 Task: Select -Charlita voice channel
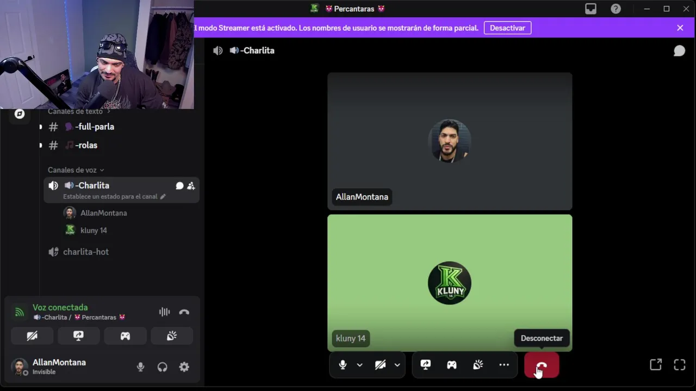[x=122, y=191]
